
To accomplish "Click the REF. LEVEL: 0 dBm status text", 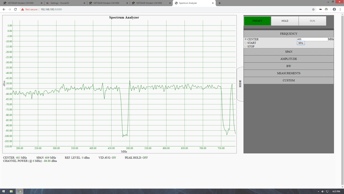I will [x=77, y=158].
